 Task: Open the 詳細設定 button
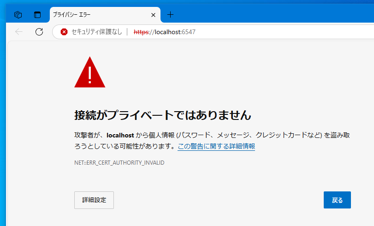(x=94, y=200)
